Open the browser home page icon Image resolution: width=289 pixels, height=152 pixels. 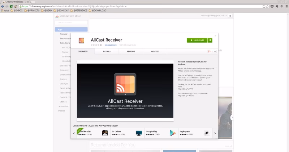click(16, 6)
